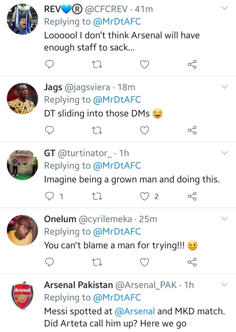Share Onelum's tweet via share icon
Image resolution: width=236 pixels, height=332 pixels.
[192, 262]
